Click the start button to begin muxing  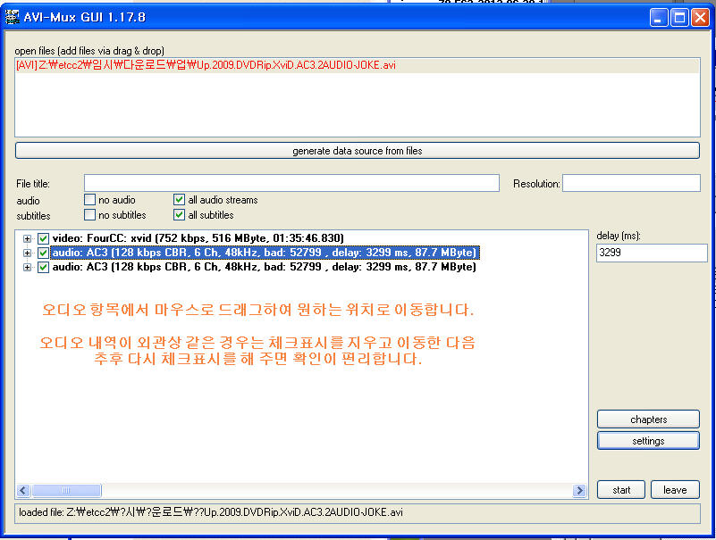point(621,490)
